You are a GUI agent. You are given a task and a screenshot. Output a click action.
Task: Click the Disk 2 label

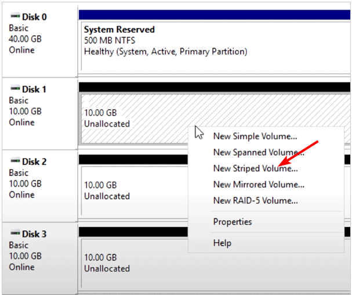[34, 161]
